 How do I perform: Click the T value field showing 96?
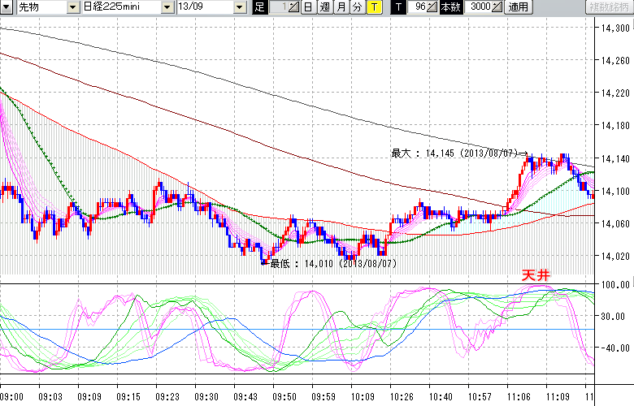(418, 7)
